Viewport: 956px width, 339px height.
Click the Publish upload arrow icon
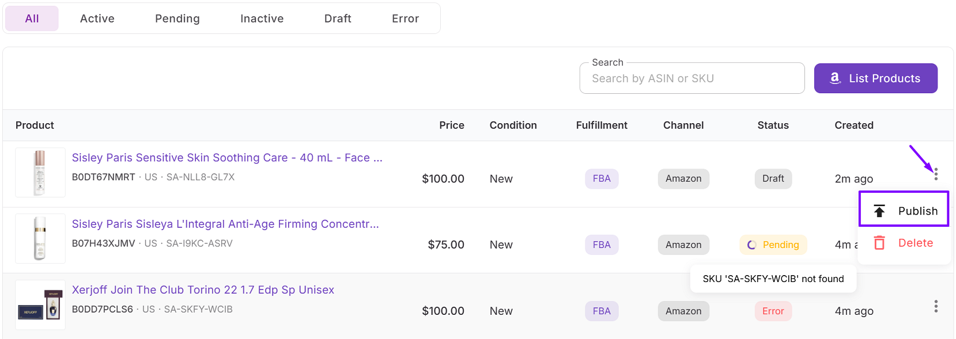(879, 211)
